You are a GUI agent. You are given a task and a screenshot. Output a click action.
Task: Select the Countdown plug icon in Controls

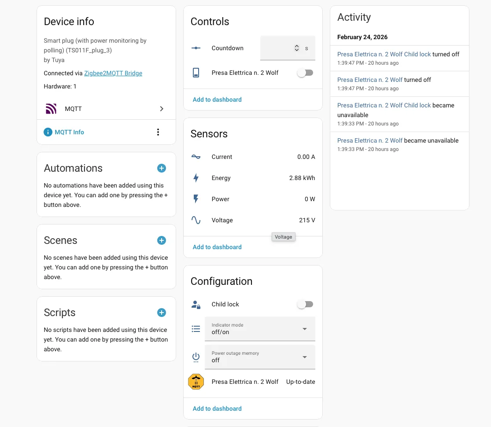point(196,48)
